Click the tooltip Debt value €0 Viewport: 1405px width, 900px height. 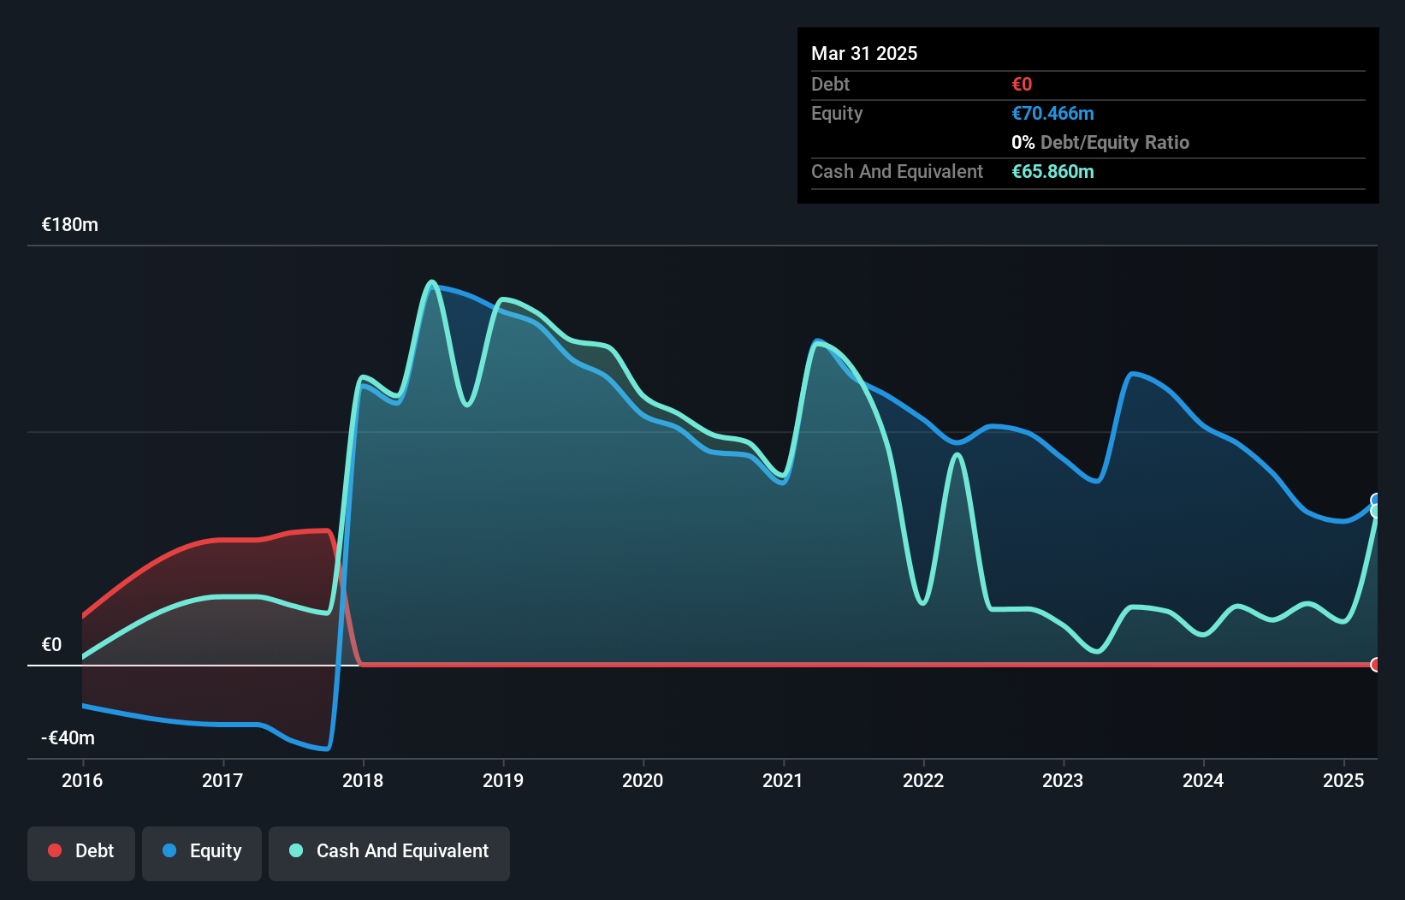(1022, 84)
